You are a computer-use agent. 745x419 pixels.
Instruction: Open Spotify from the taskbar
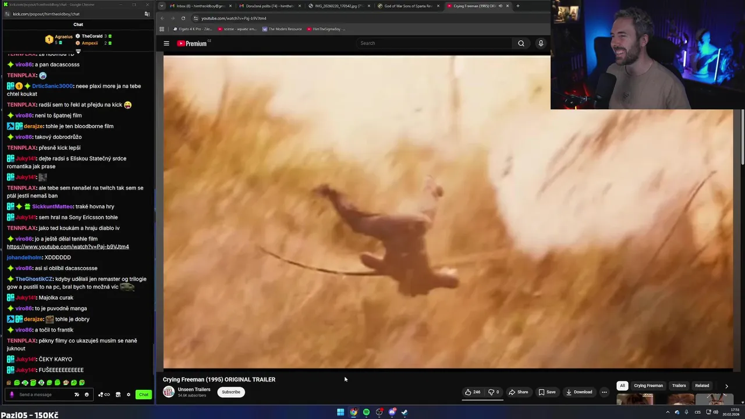tap(366, 412)
